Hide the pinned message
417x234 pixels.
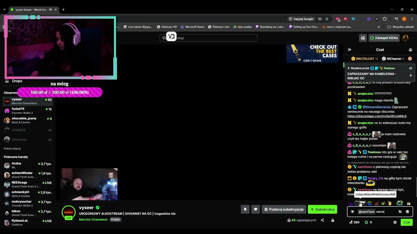point(410,68)
